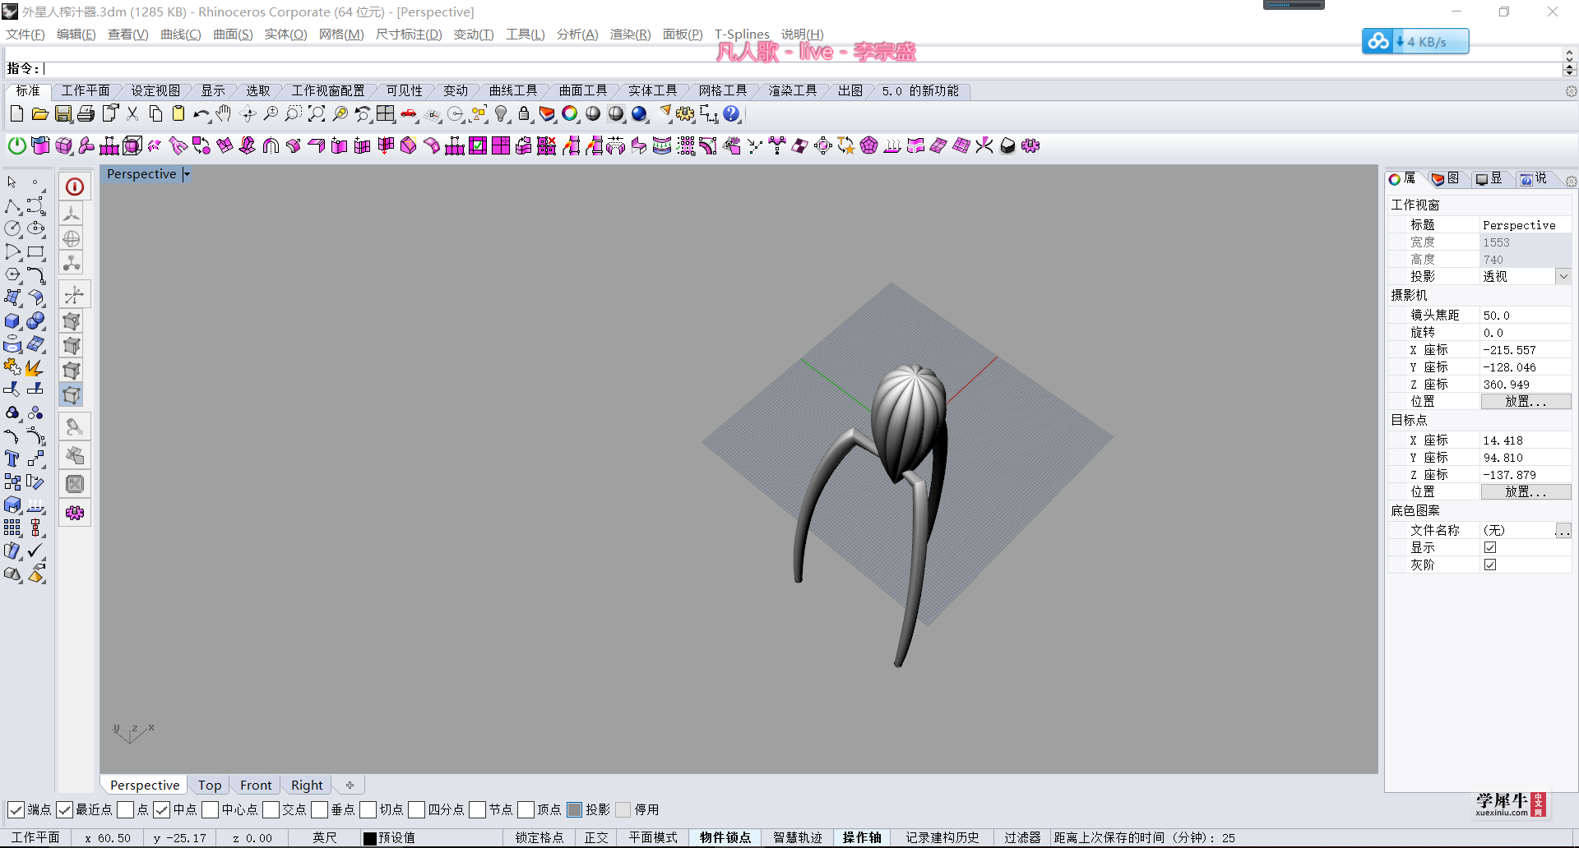Enable the 垂点 osnap checkbox

click(x=319, y=810)
